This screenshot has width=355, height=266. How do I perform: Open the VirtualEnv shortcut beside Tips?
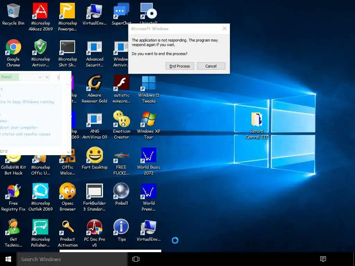148,230
